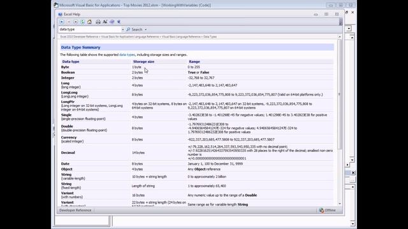Select the 'LongLong' row label
The image size is (408, 229).
click(x=69, y=92)
